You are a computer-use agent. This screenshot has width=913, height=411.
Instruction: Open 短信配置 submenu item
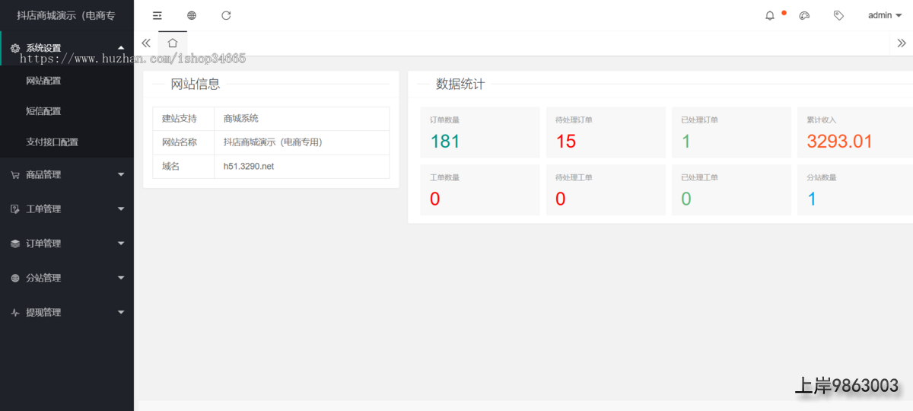(x=43, y=111)
